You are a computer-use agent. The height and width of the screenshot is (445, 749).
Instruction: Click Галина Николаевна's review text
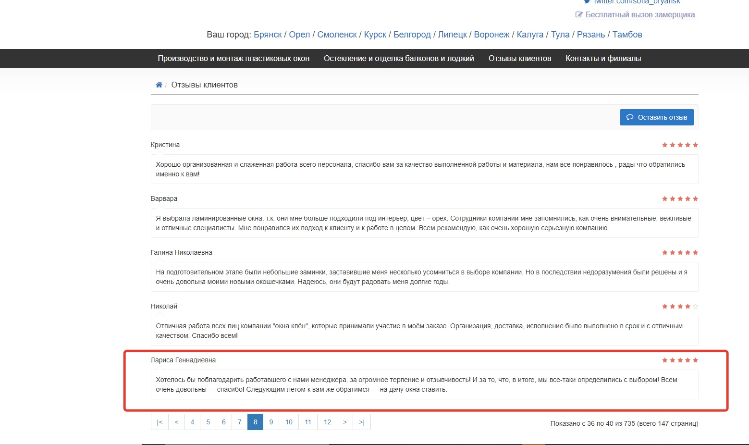pyautogui.click(x=424, y=277)
